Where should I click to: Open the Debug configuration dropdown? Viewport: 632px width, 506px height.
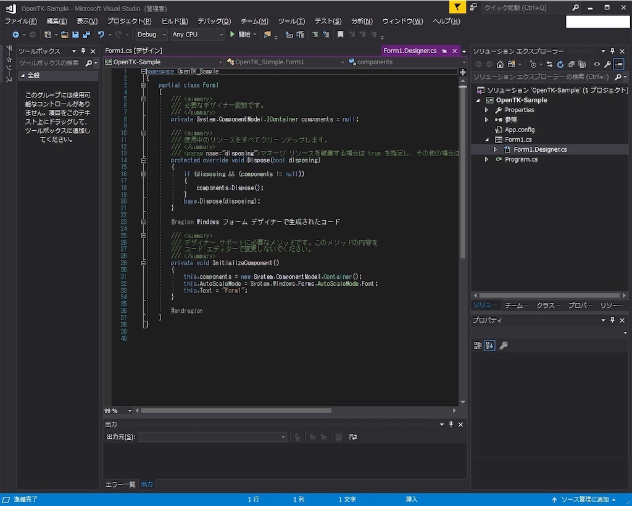coord(151,35)
